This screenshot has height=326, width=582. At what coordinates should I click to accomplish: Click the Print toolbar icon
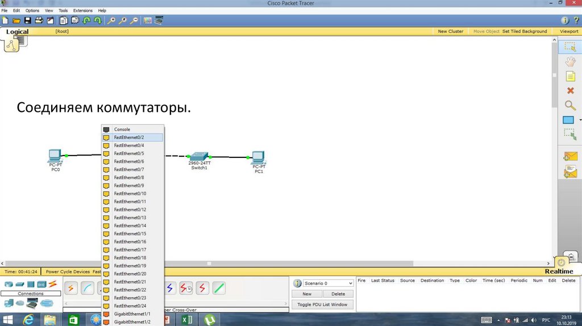[39, 20]
